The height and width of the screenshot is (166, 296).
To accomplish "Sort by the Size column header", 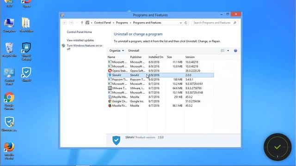I will pos(175,57).
